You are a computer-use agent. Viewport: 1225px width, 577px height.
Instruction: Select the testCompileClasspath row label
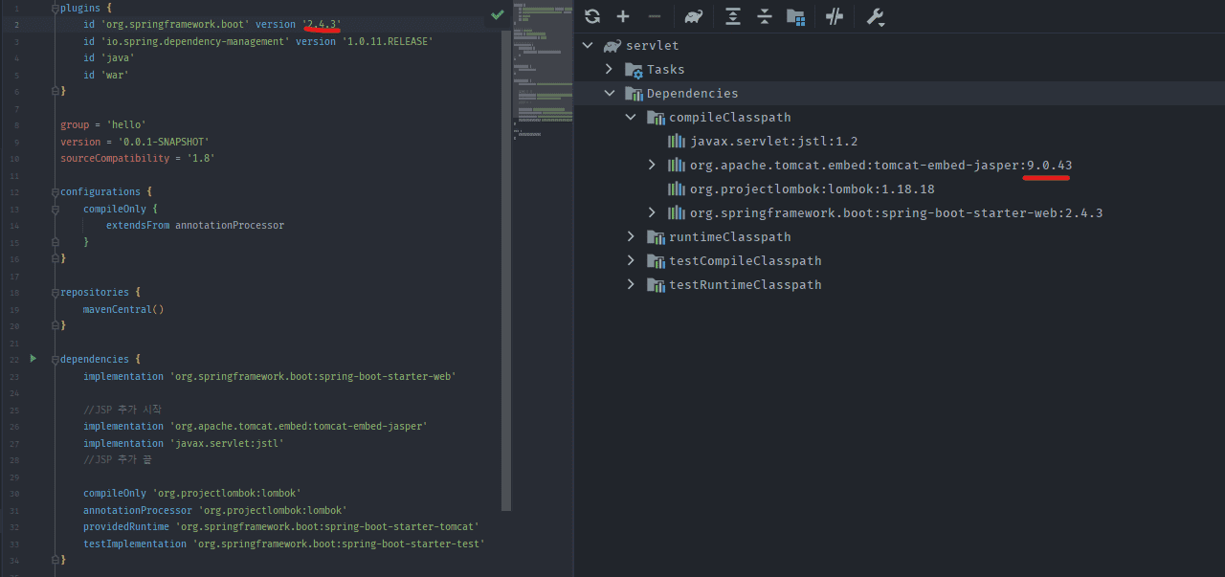point(745,261)
